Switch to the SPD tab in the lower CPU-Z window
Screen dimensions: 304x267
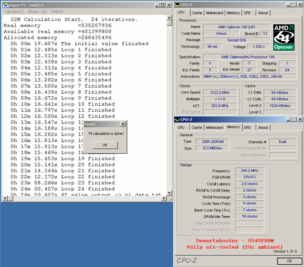pyautogui.click(x=247, y=128)
